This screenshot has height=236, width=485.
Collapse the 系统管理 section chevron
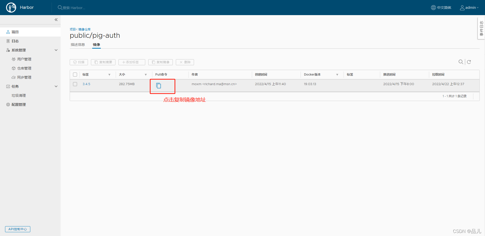click(56, 50)
